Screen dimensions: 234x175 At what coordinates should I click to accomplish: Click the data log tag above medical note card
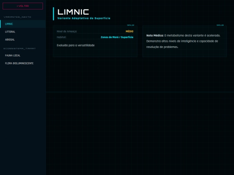(220, 25)
